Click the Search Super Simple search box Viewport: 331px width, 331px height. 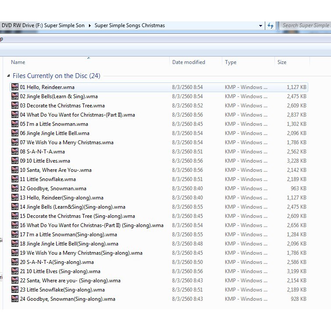point(306,25)
